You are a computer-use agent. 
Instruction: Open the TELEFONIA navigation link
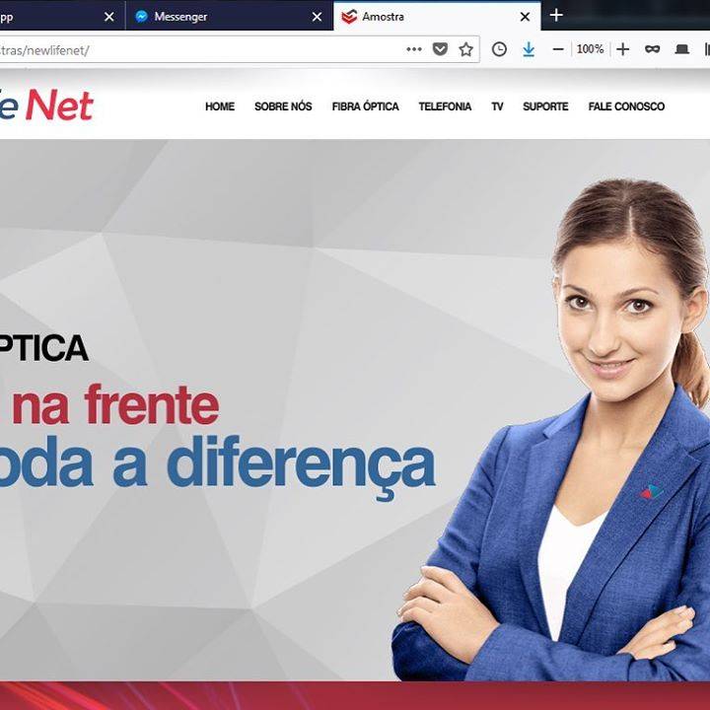click(445, 106)
